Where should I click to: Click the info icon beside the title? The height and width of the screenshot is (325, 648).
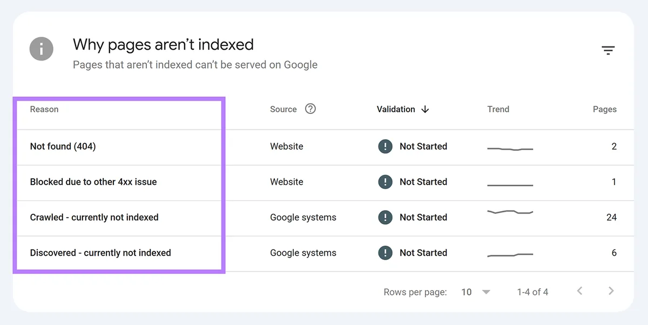point(42,49)
